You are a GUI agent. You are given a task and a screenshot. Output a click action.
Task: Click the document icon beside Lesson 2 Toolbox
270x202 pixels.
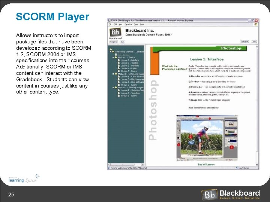(118, 63)
